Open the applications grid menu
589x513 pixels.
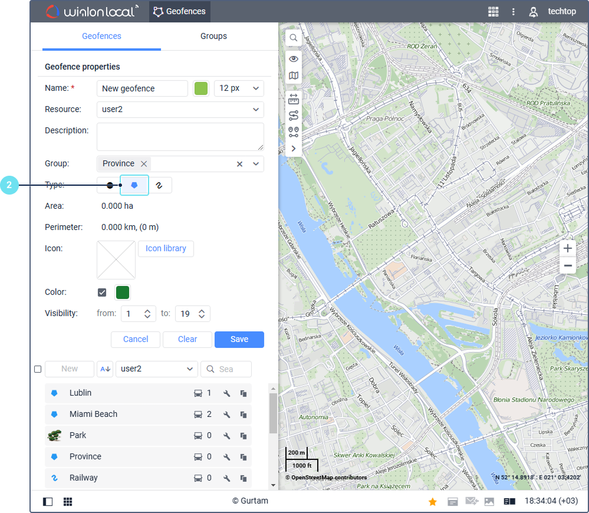coord(493,12)
